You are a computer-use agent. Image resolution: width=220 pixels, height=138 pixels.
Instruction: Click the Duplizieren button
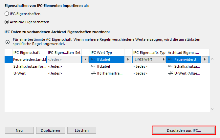coord(50,130)
